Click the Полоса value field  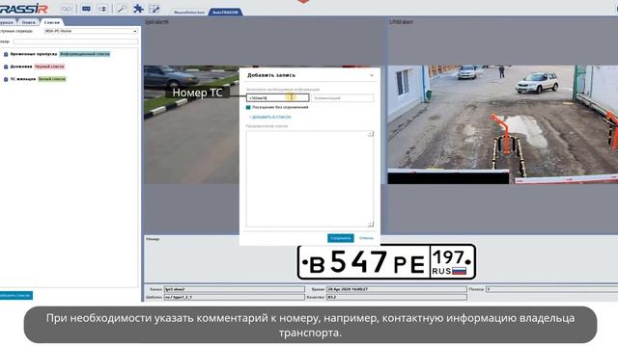tap(551, 289)
